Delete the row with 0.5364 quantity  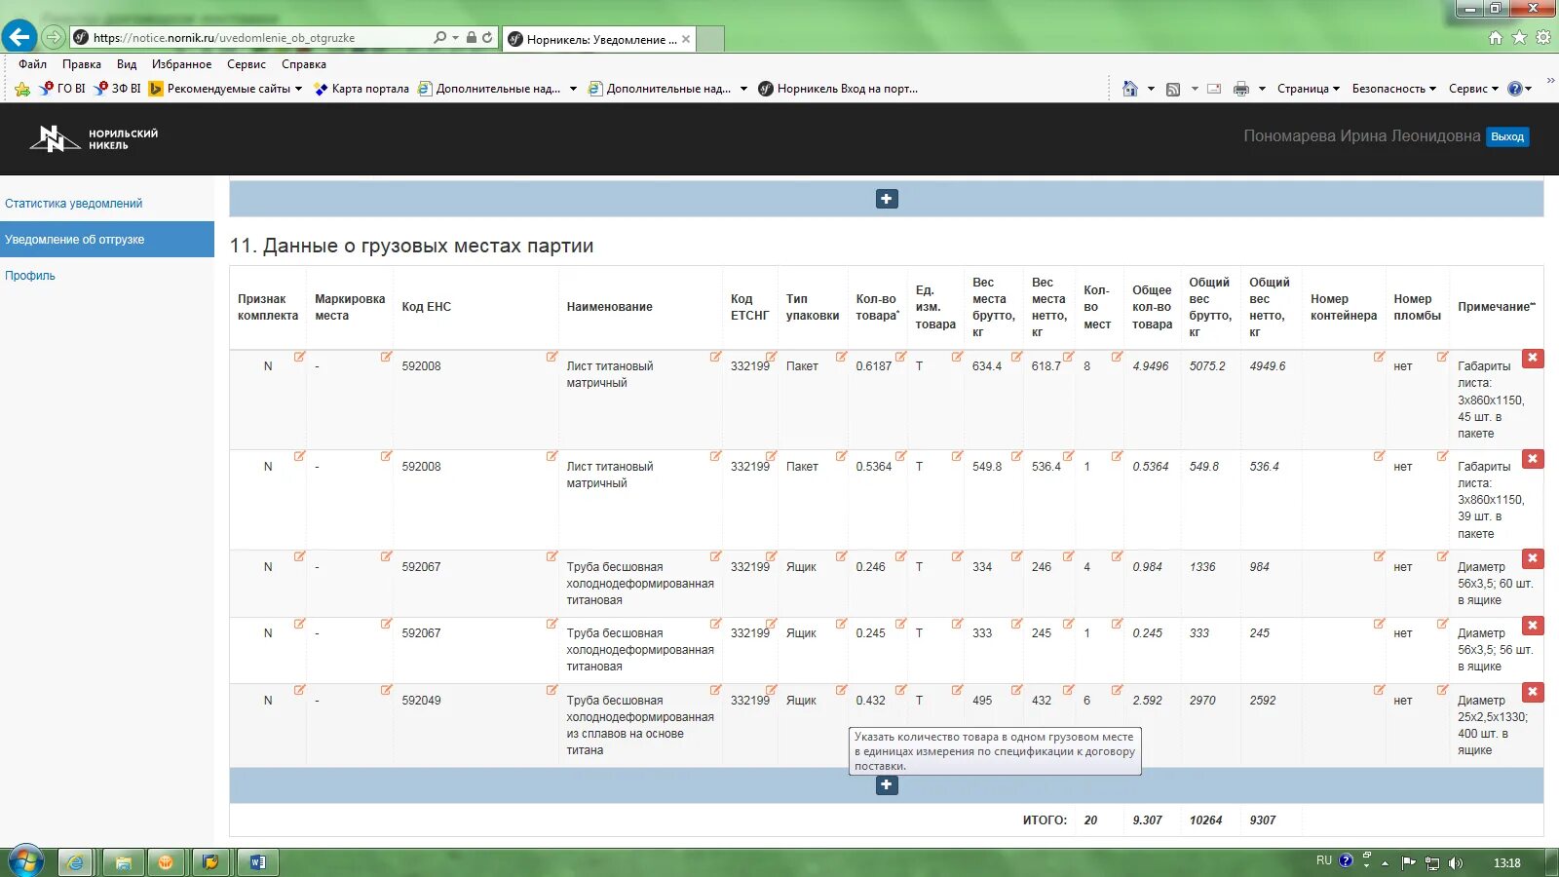point(1533,459)
